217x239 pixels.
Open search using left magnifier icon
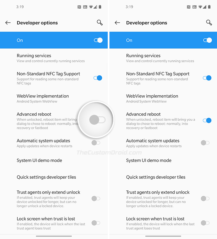[x=100, y=23]
